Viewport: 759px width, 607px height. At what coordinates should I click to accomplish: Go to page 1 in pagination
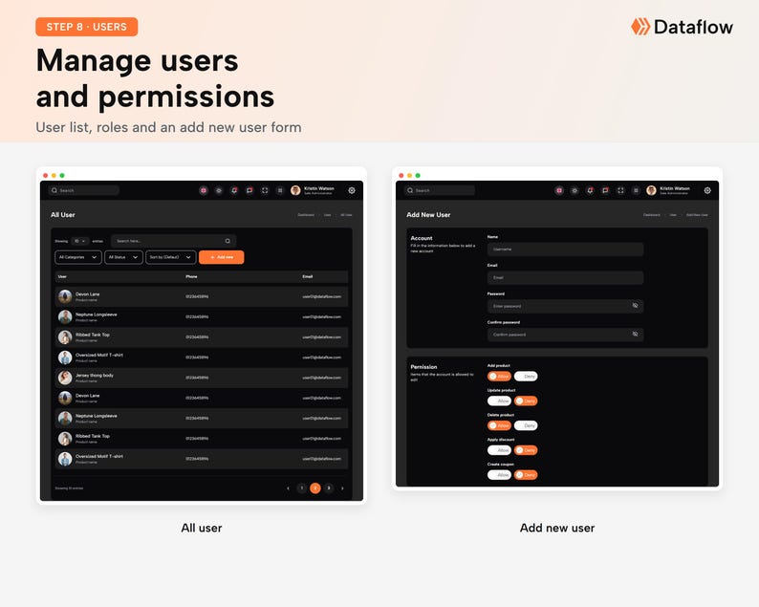[301, 488]
